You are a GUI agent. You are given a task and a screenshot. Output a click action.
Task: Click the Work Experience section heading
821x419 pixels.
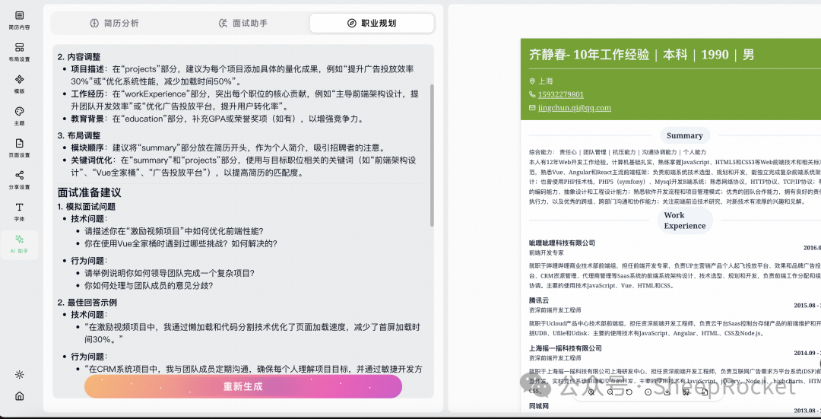click(x=684, y=221)
